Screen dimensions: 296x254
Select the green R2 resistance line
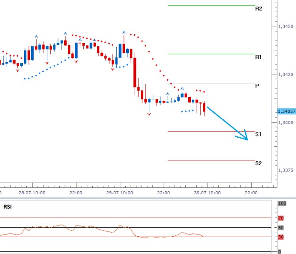(211, 6)
